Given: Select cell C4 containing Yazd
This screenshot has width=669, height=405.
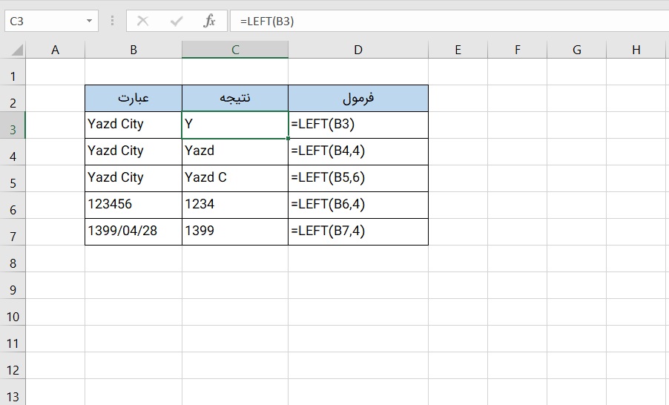Looking at the screenshot, I should (x=235, y=151).
